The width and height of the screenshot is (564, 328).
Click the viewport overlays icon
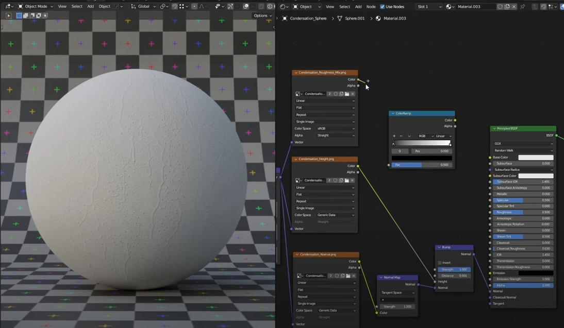[246, 7]
